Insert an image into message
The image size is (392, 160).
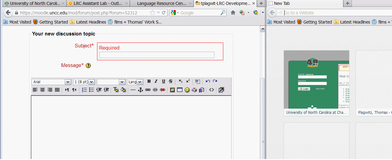[x=172, y=90]
